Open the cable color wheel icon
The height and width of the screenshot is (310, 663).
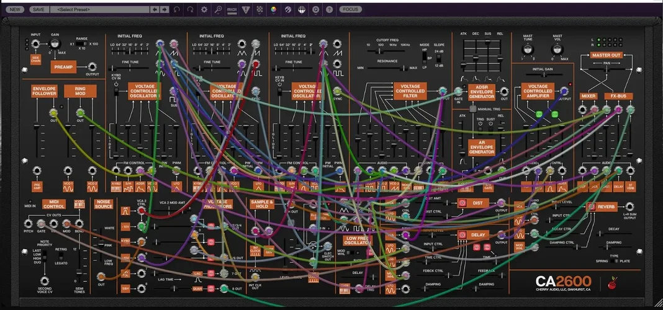coord(274,9)
